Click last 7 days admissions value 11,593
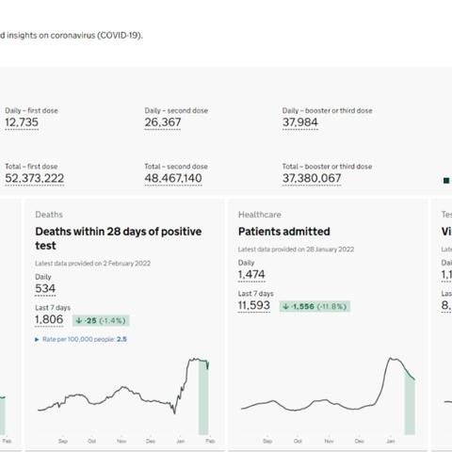Viewport: 452px width, 452px height. 254,305
